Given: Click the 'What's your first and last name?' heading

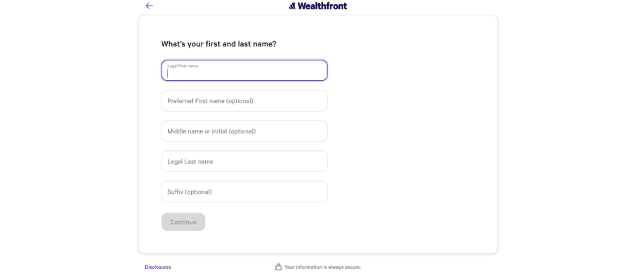Looking at the screenshot, I should [x=219, y=44].
